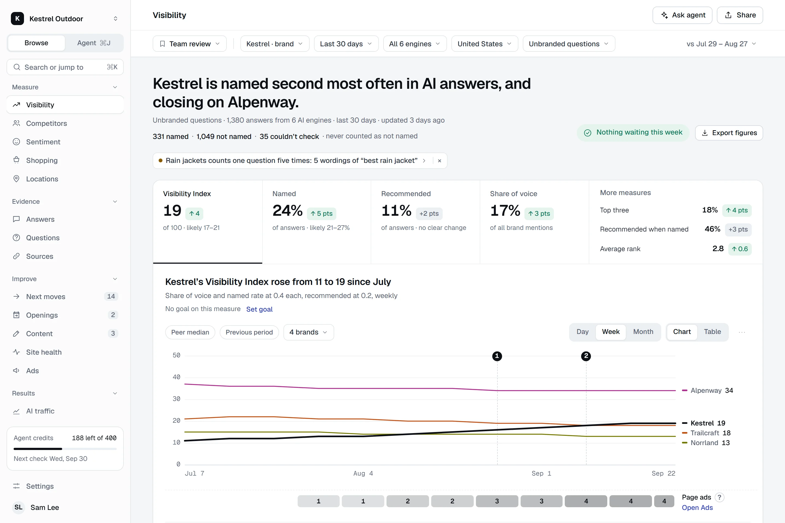Viewport: 785px width, 523px height.
Task: Open Openings page
Action: point(65,315)
